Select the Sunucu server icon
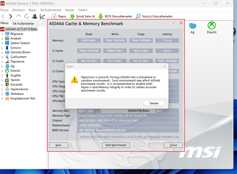This screenshot has width=237, height=174. (7, 48)
